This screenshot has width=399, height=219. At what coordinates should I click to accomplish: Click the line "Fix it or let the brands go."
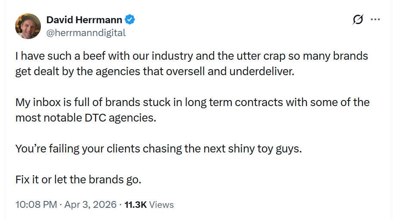(78, 179)
